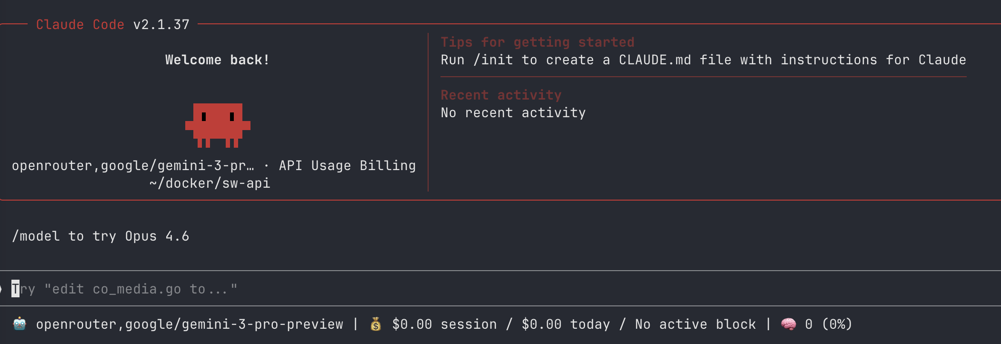Click the Claude Code v2.1.37 title
Screen dimensions: 1001x344
click(113, 25)
